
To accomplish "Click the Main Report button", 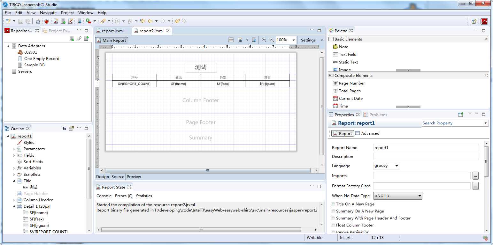I will (x=112, y=40).
